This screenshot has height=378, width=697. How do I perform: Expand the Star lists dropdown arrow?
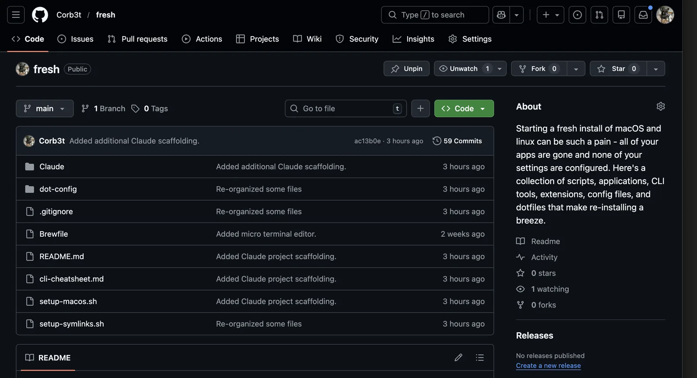(656, 69)
